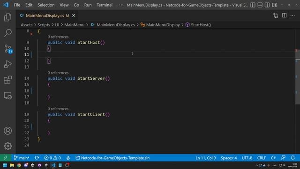Image resolution: width=300 pixels, height=169 pixels.
Task: Click Ln 11, Col 9 cursor position
Action: (205, 158)
